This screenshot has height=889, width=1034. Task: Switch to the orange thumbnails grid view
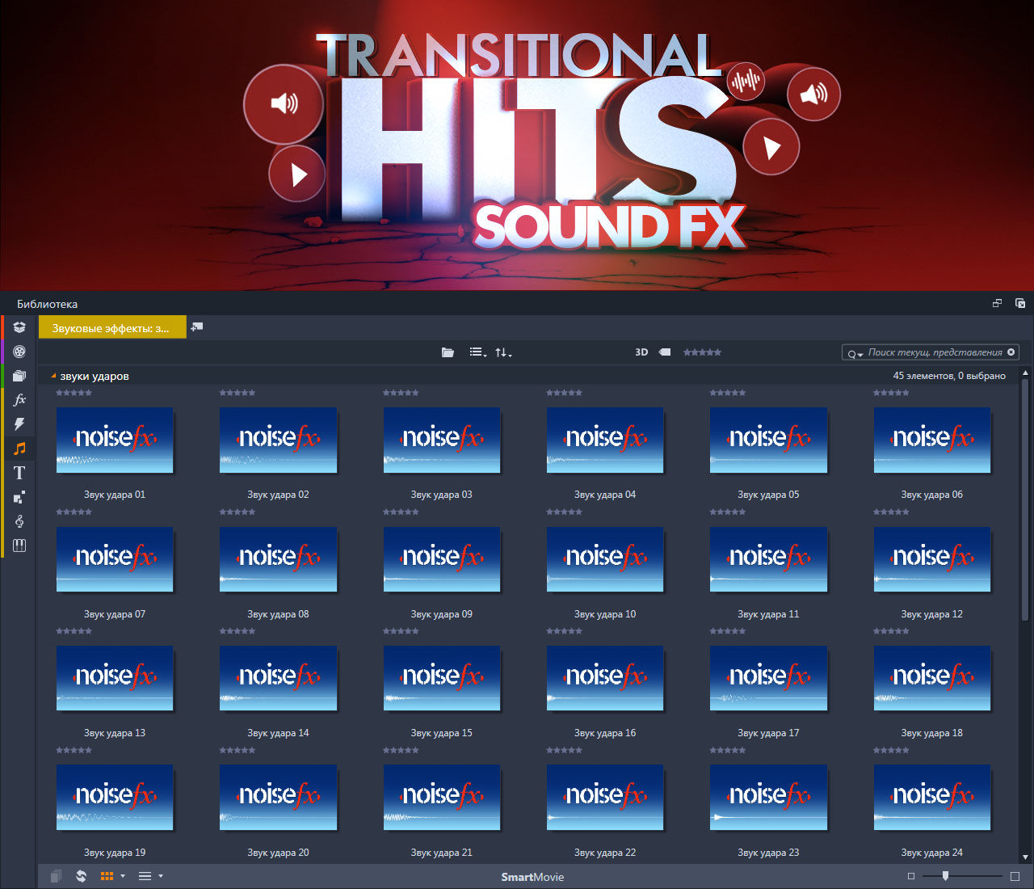point(107,876)
